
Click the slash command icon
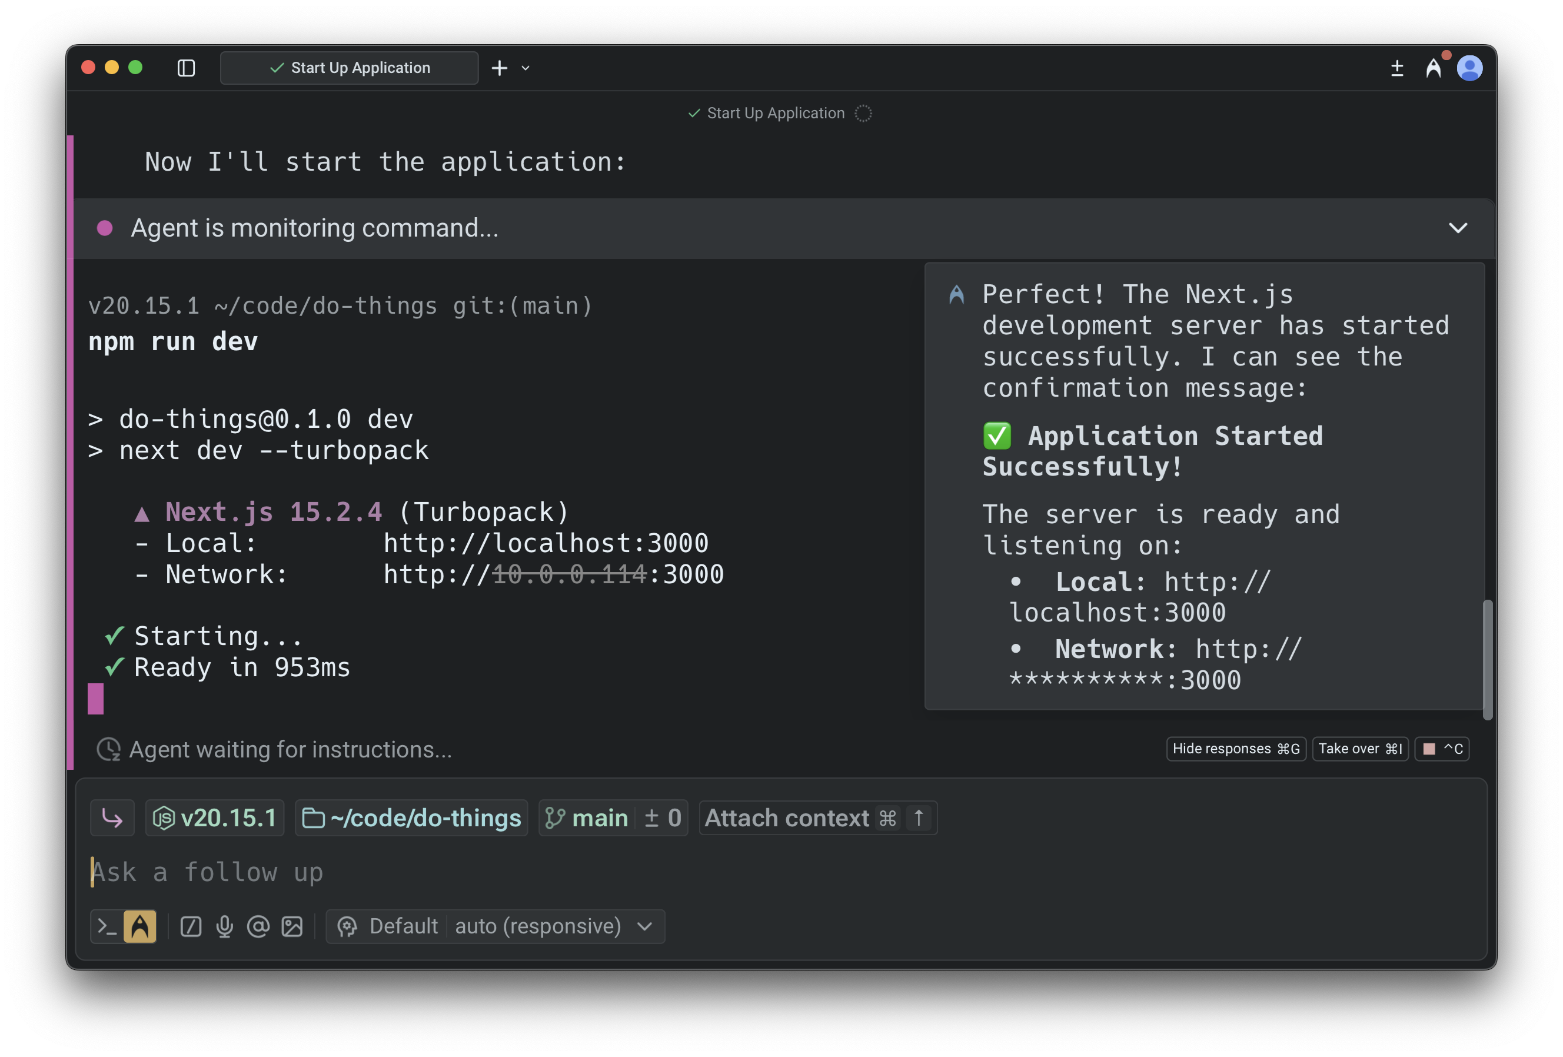[x=191, y=926]
